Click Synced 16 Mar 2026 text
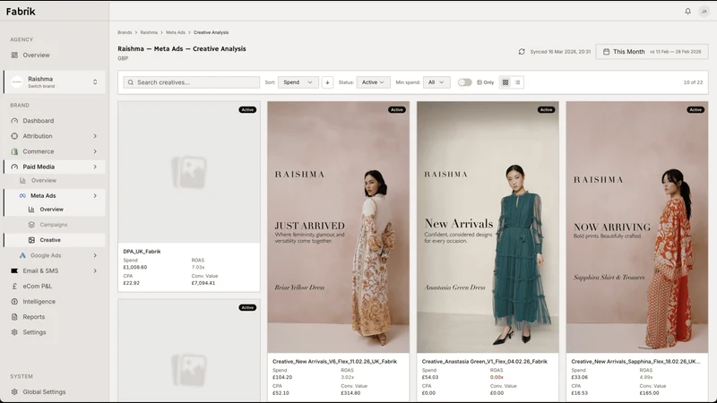This screenshot has height=403, width=717. point(560,52)
